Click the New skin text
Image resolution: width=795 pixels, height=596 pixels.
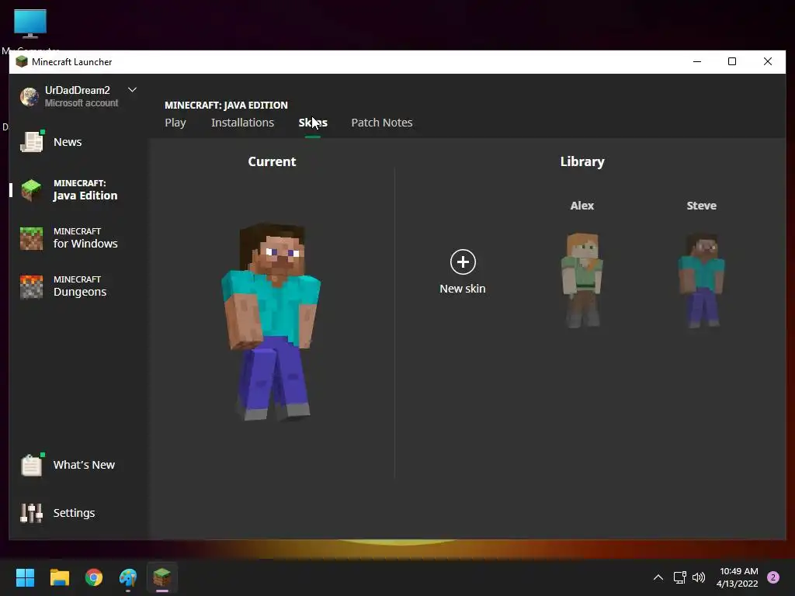[x=463, y=289]
